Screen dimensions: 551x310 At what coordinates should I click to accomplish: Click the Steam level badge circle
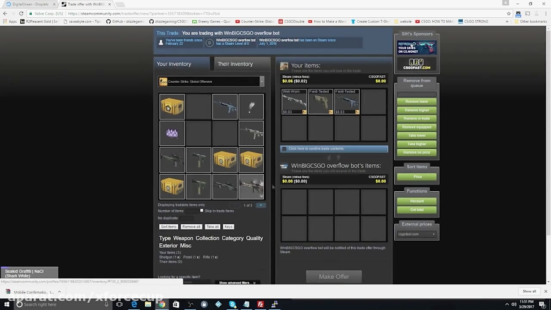coord(209,43)
